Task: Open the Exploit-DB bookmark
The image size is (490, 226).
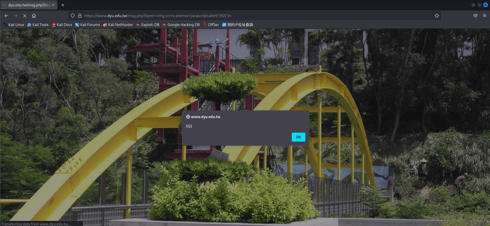Action: (x=148, y=25)
